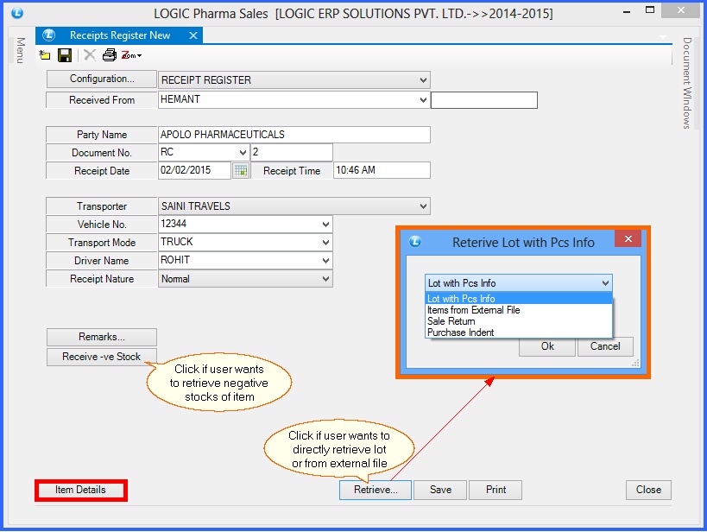Click the floppy disk save icon

pyautogui.click(x=65, y=55)
